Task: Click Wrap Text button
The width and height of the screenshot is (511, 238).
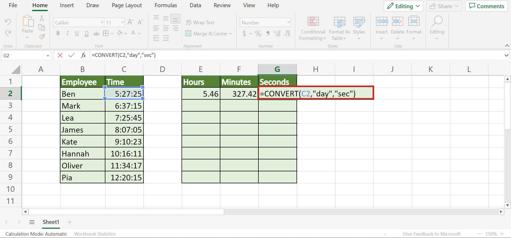Action: (200, 23)
